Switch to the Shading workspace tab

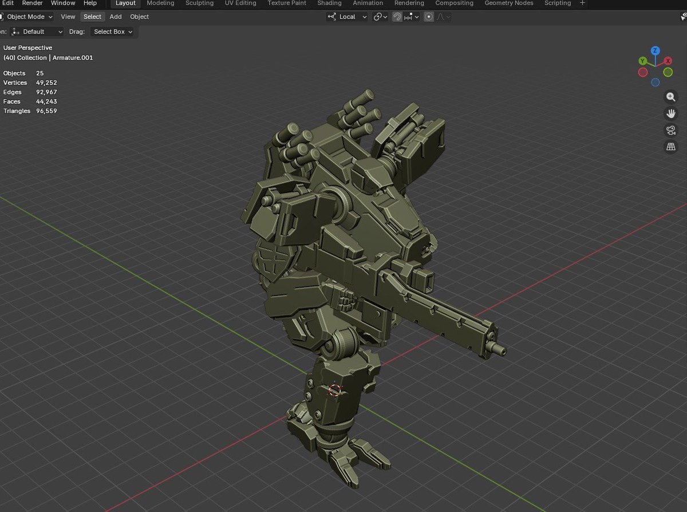click(x=329, y=3)
